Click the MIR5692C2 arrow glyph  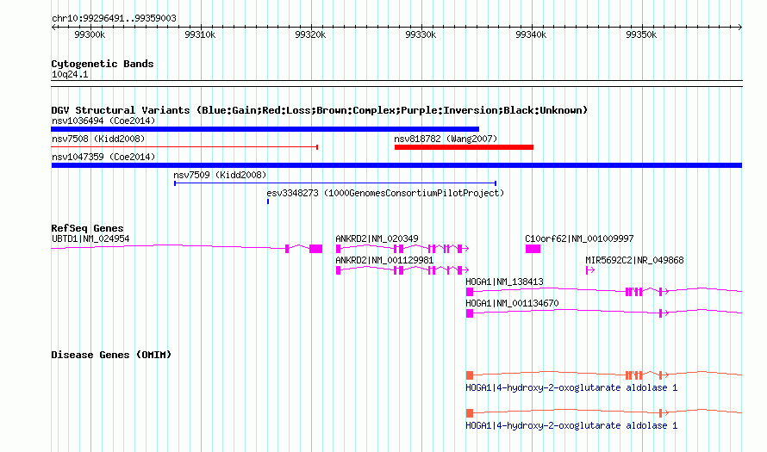pos(590,270)
